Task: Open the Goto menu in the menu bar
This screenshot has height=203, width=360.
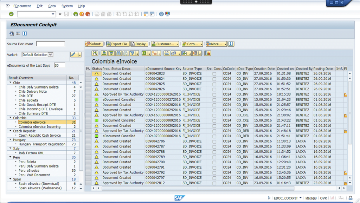Action: pyautogui.click(x=52, y=6)
